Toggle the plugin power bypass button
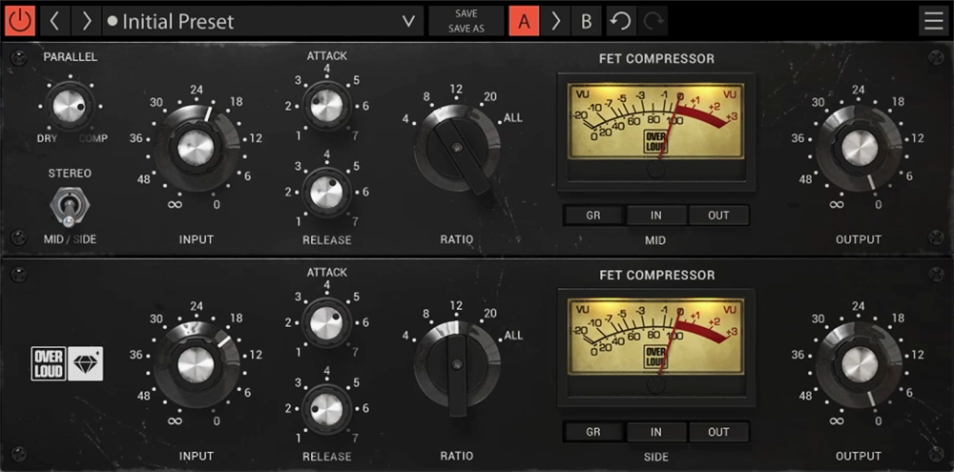Screen dimensions: 954x472 click(x=20, y=21)
